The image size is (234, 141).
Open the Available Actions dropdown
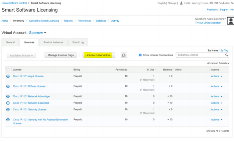tap(21, 56)
